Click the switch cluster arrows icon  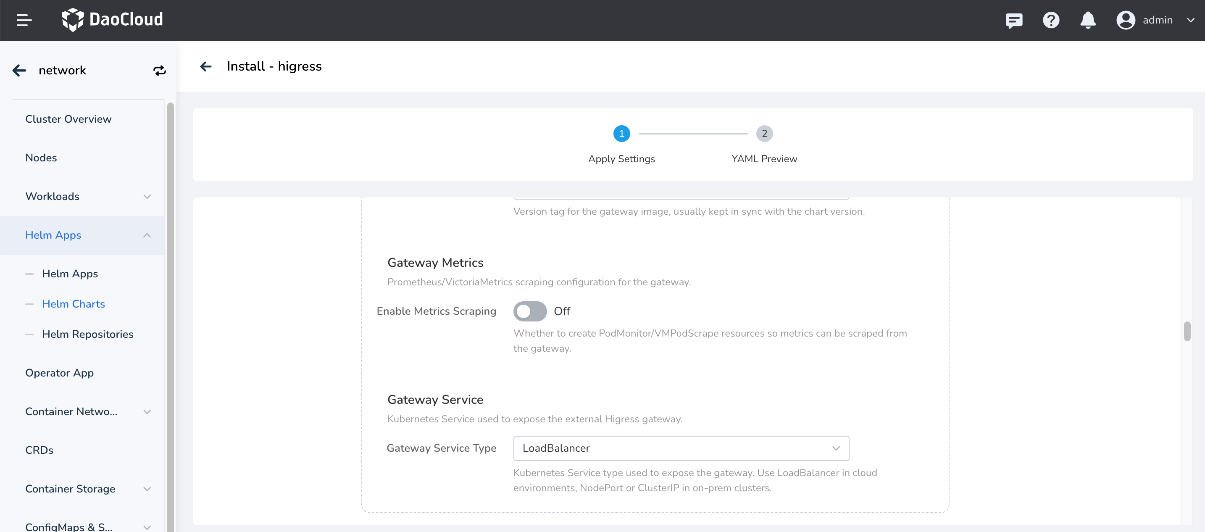tap(160, 71)
